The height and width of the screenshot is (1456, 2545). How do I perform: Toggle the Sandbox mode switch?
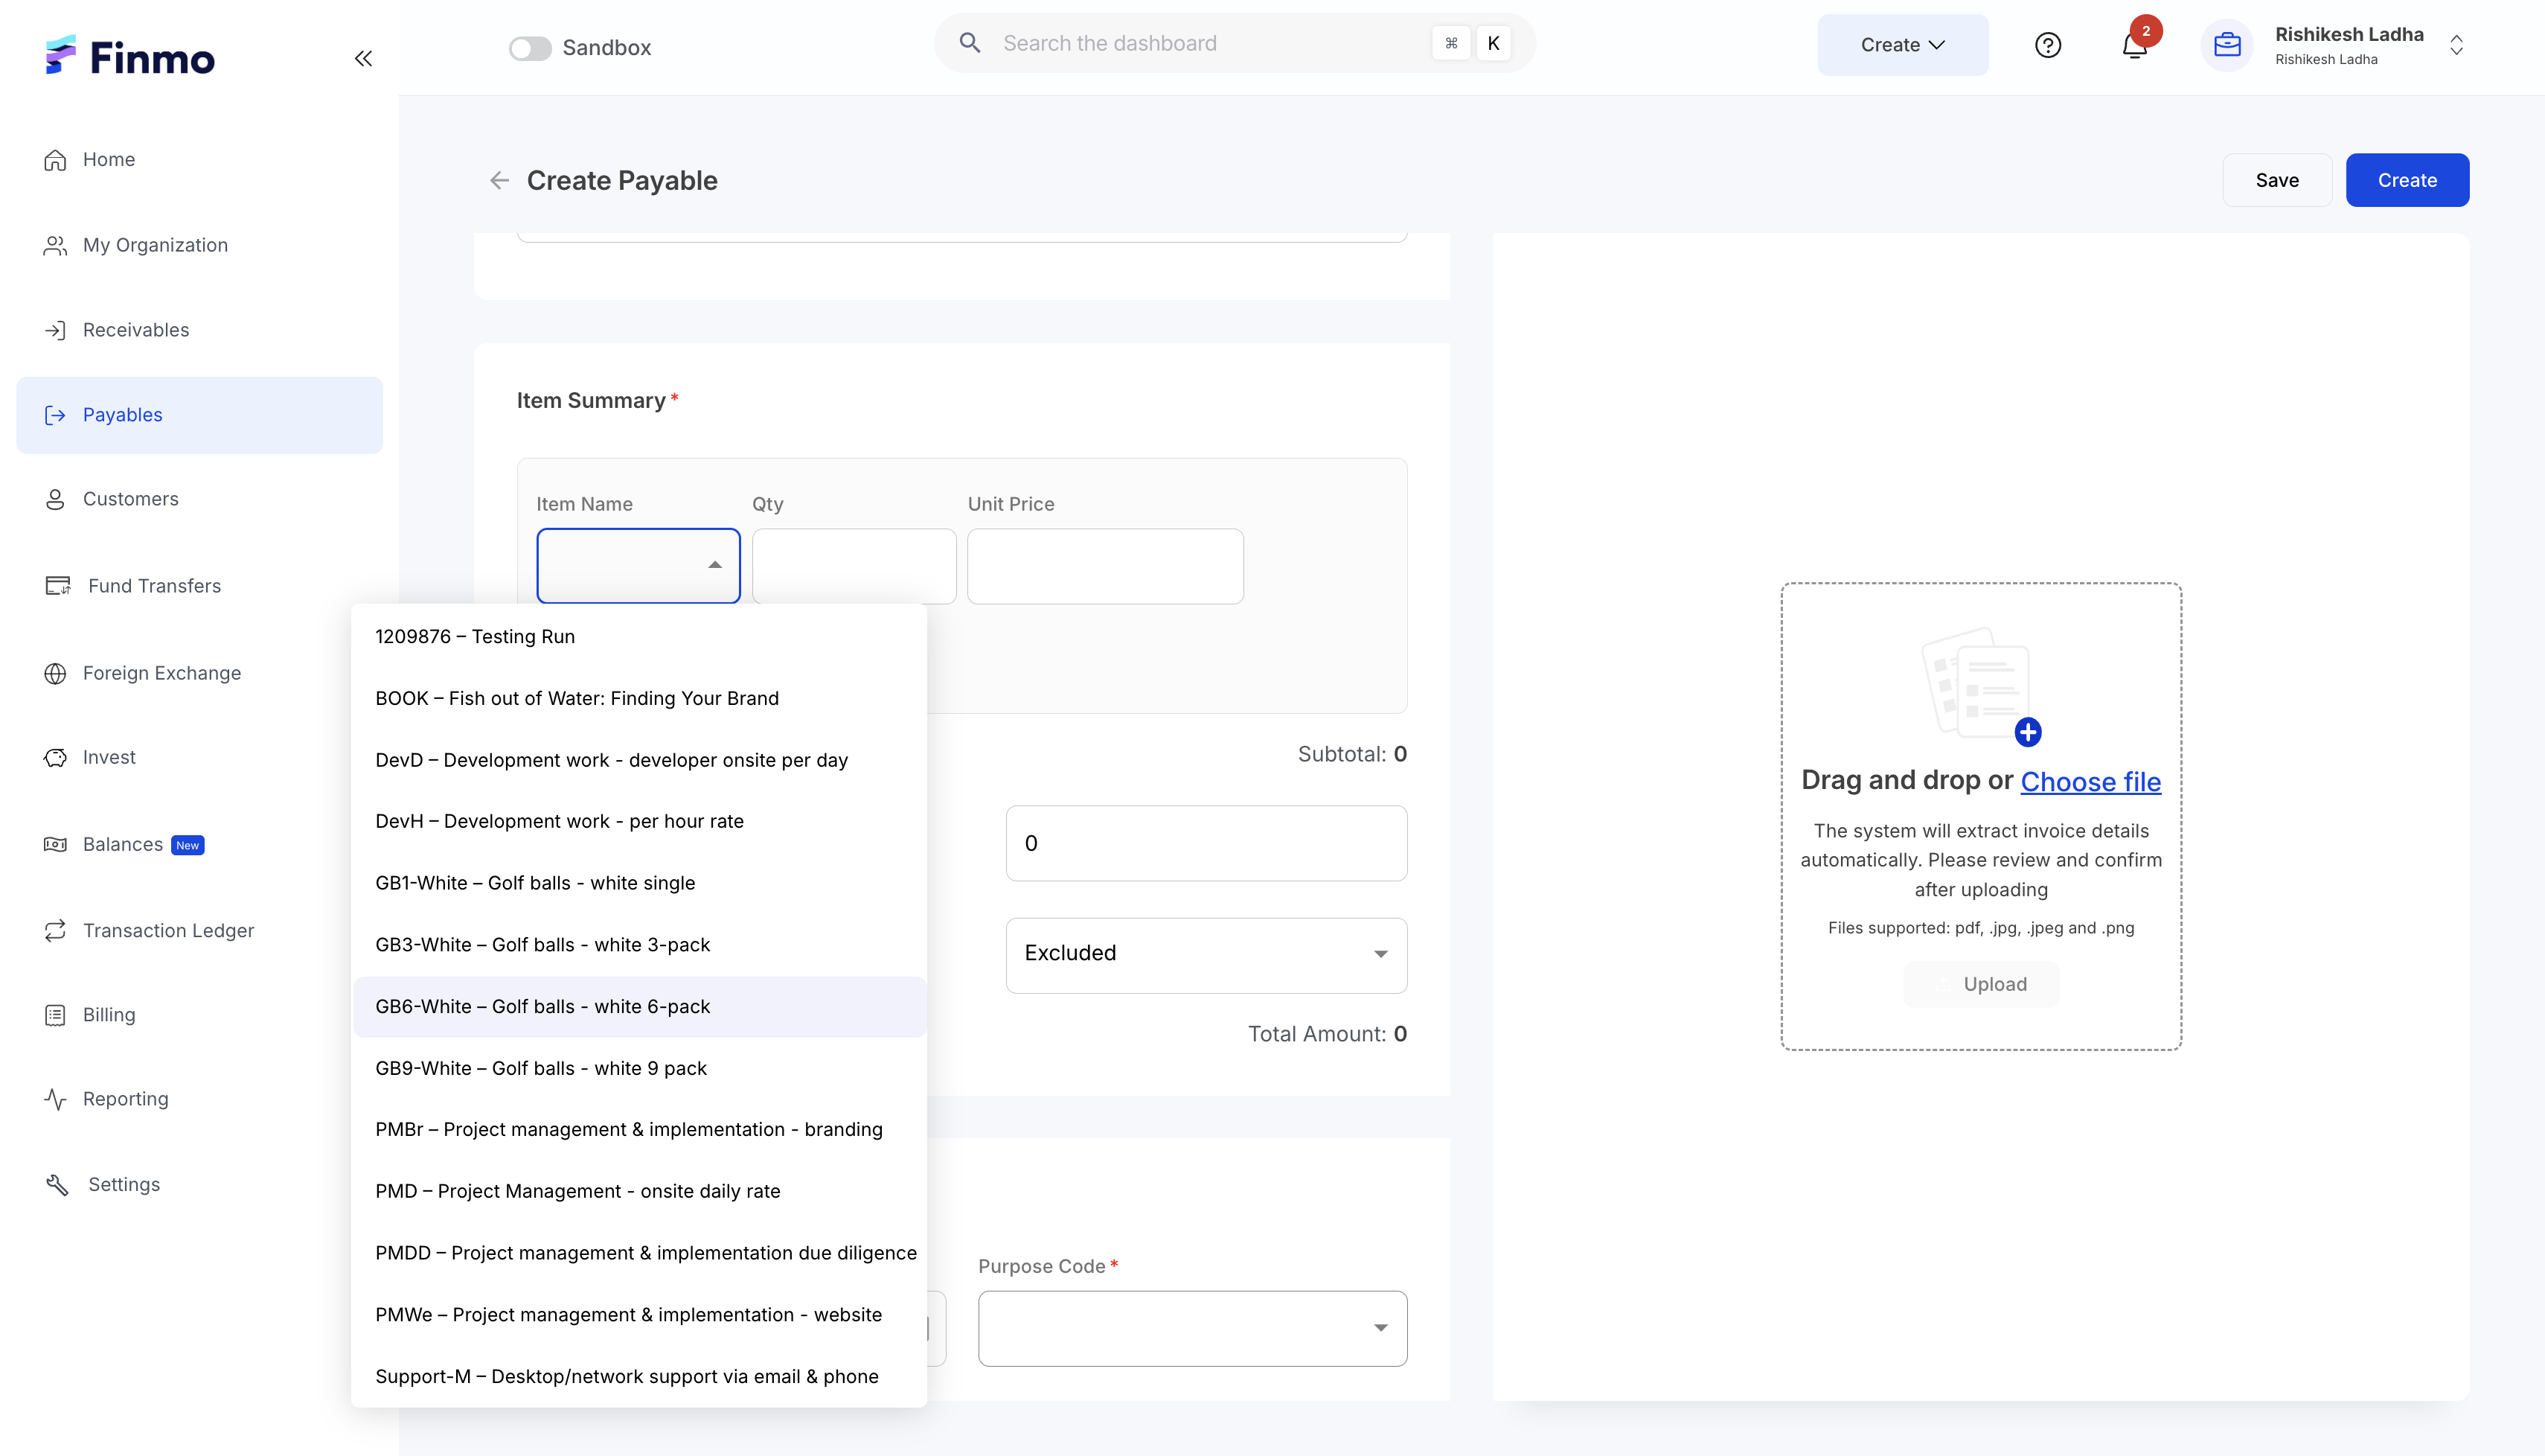coord(530,48)
